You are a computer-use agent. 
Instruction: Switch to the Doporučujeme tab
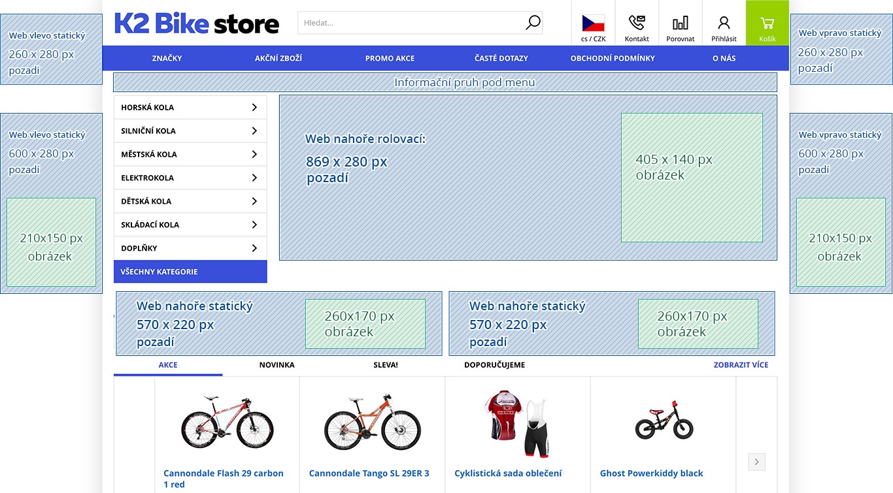(494, 365)
